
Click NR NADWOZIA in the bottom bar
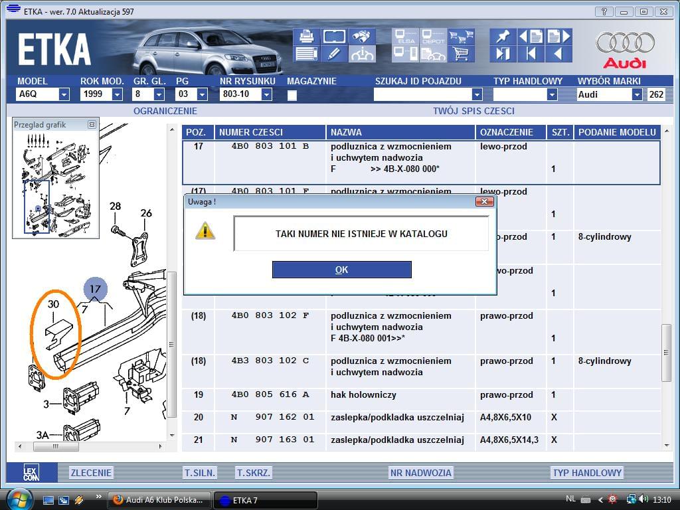[x=420, y=473]
